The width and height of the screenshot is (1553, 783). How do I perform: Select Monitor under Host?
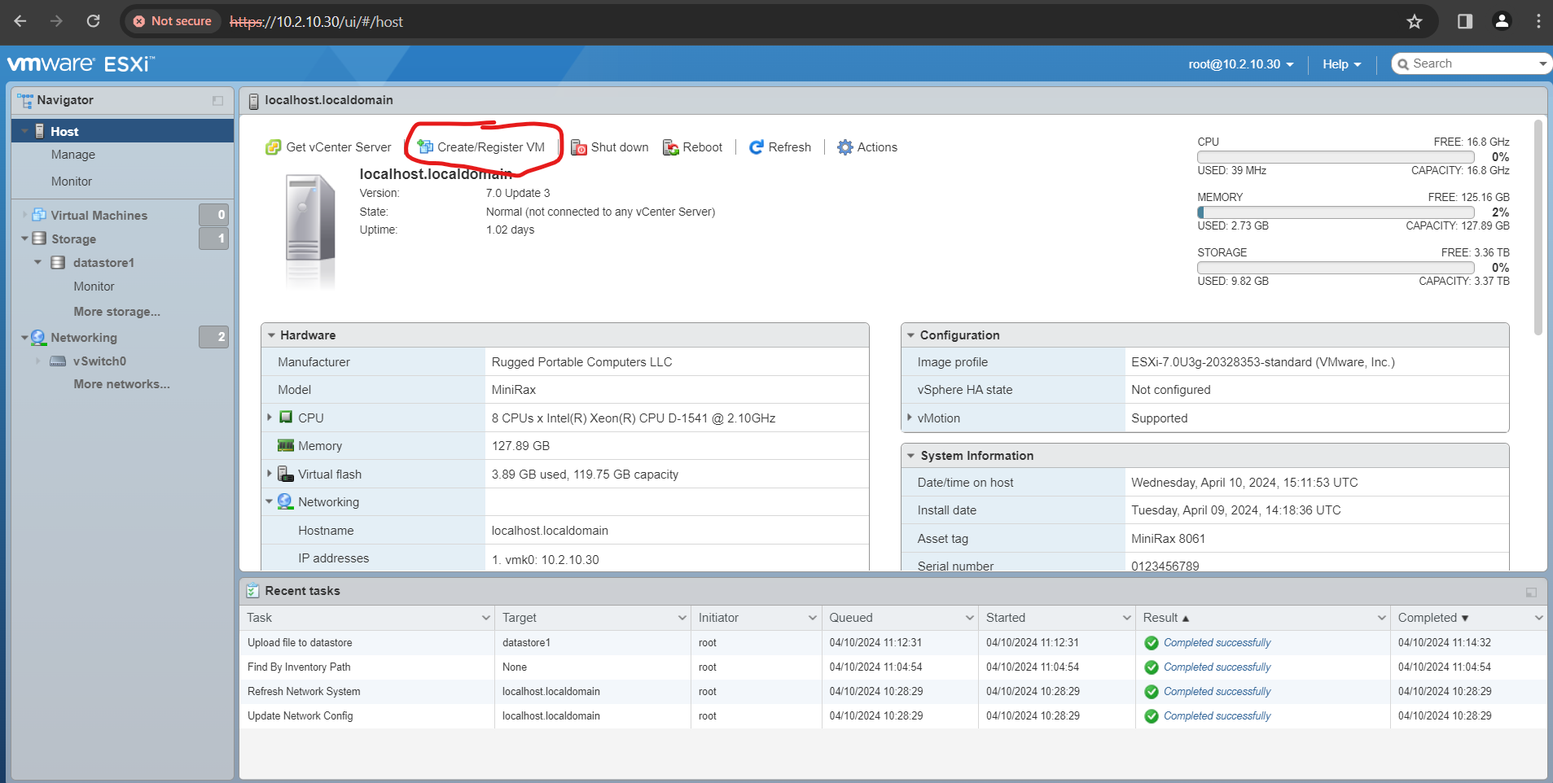pos(72,182)
